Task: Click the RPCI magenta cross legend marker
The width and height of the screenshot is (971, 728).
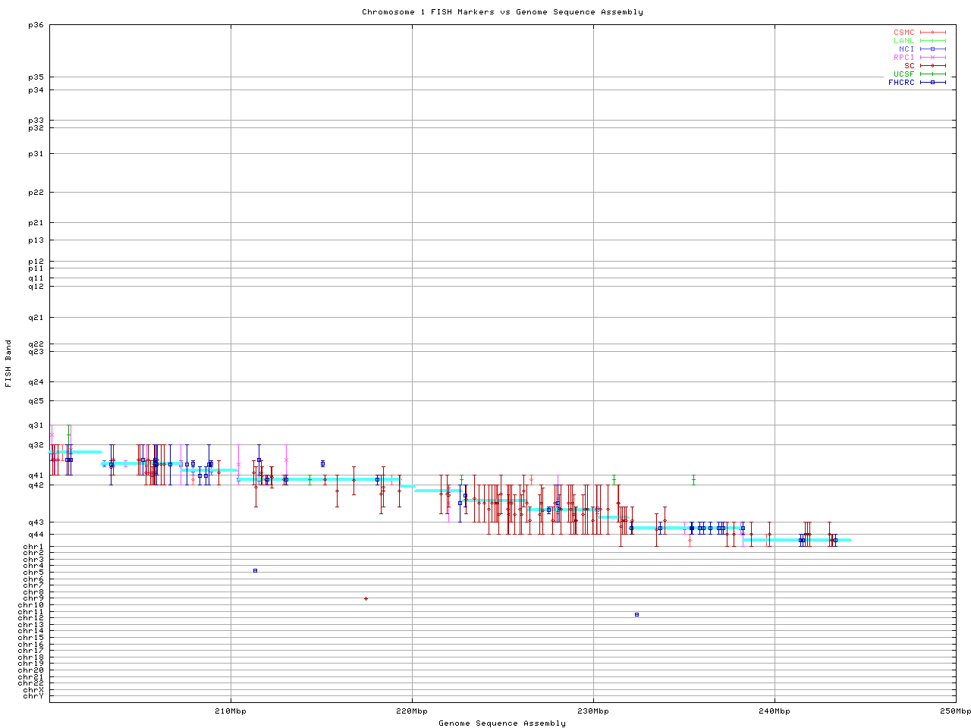Action: pyautogui.click(x=933, y=58)
